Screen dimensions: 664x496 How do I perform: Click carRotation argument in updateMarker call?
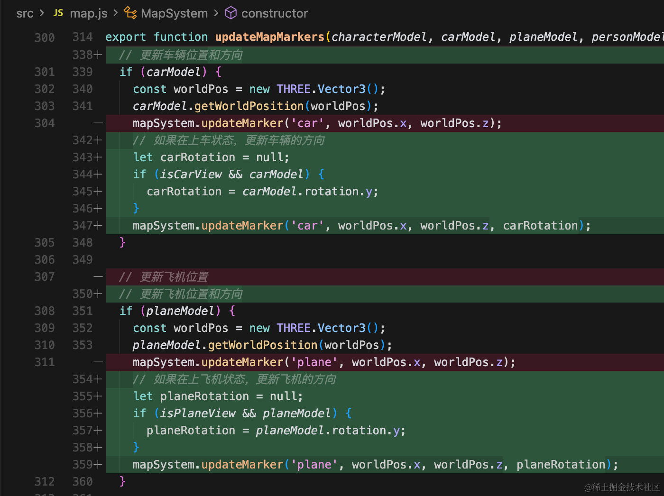pyautogui.click(x=540, y=226)
